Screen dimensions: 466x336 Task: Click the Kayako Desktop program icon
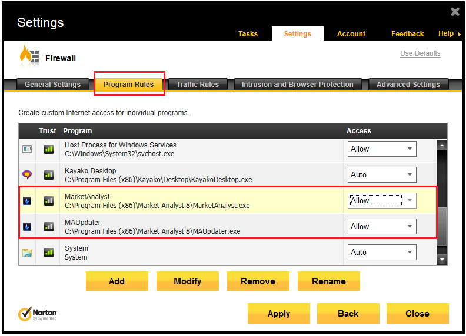27,175
